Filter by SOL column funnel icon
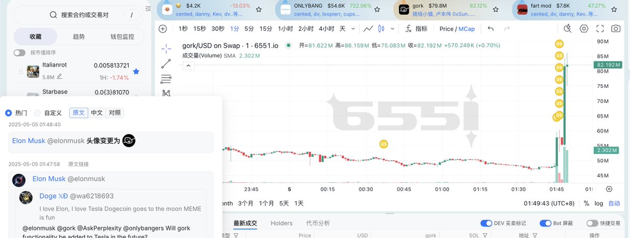 pyautogui.click(x=484, y=236)
